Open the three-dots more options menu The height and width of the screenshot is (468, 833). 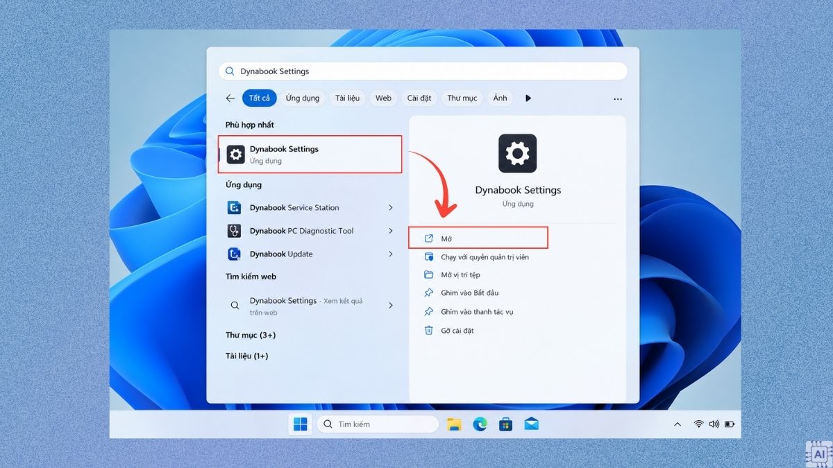pos(618,99)
